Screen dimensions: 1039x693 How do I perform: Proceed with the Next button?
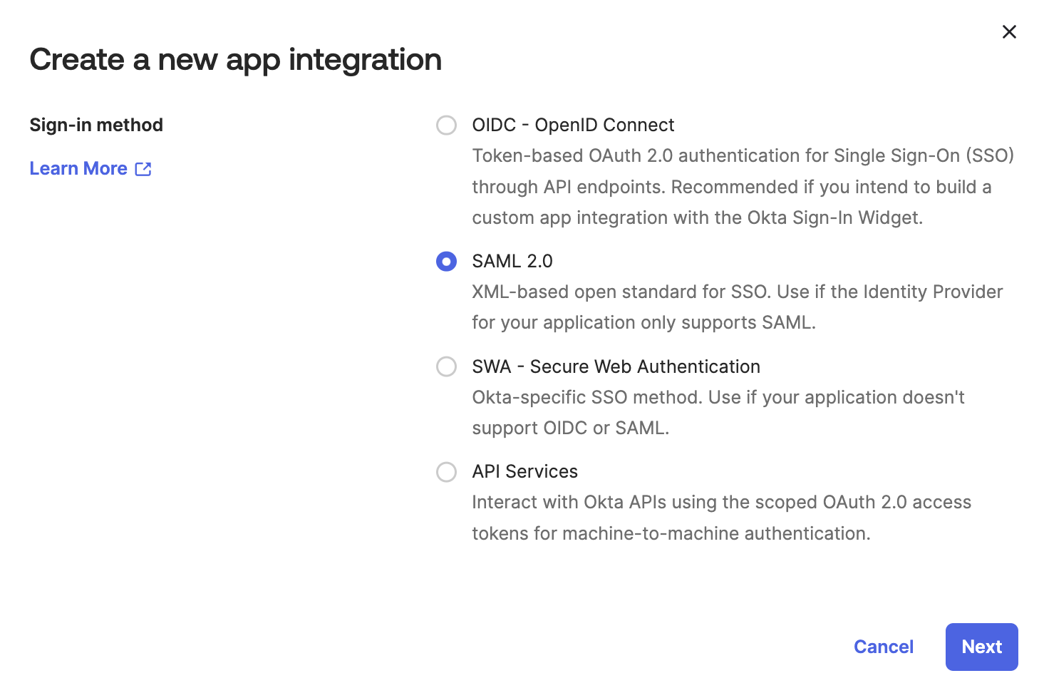point(981,647)
